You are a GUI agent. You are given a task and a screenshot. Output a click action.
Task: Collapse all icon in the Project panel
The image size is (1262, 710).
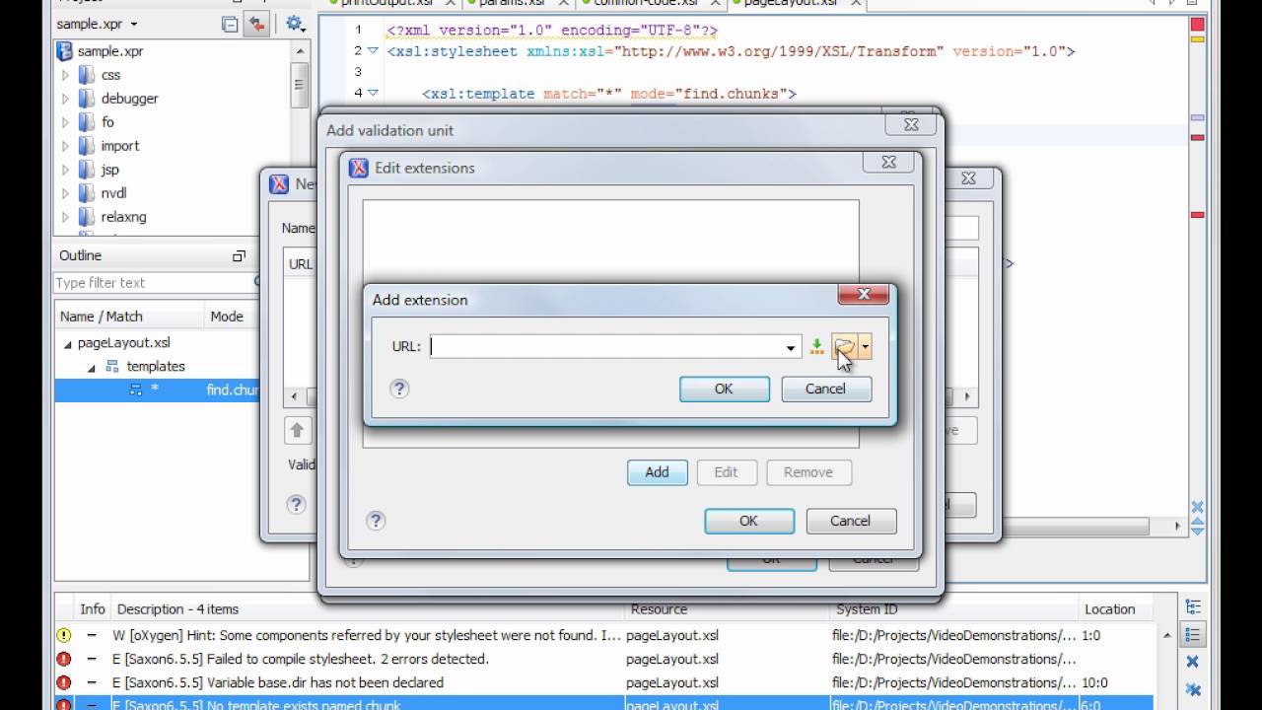coord(230,24)
